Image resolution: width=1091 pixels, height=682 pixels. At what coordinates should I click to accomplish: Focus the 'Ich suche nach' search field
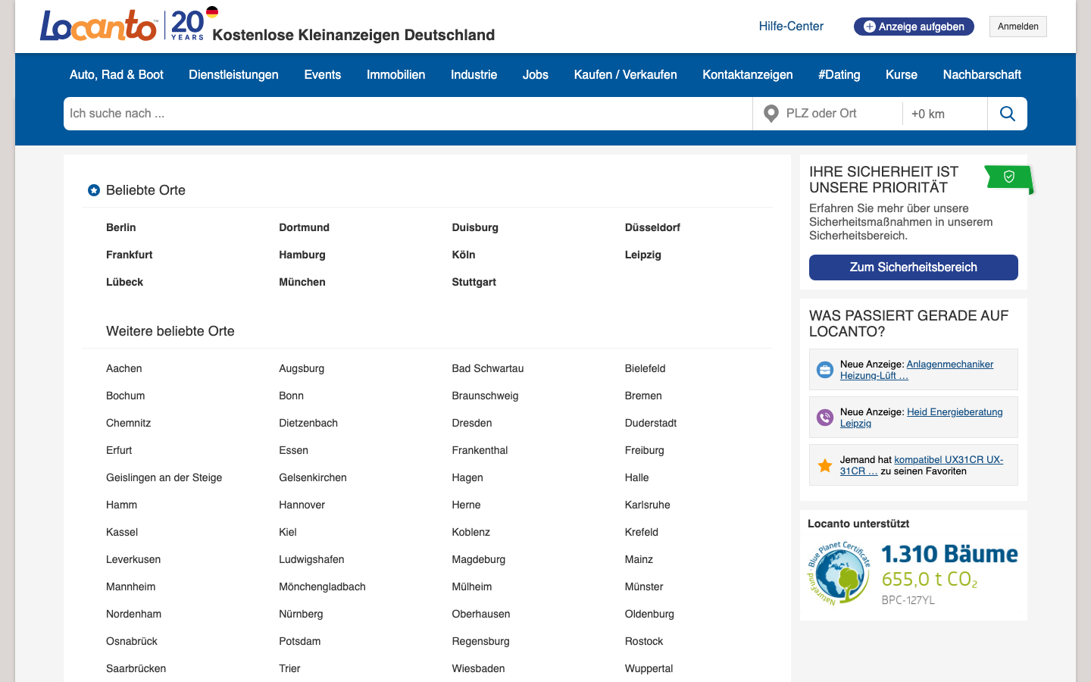[408, 114]
